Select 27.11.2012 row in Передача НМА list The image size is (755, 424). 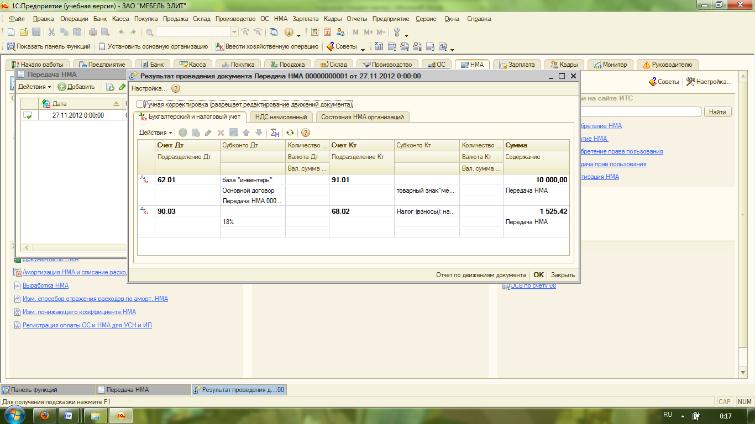(74, 115)
